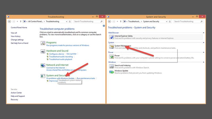
Task: Click Up arrow in Troubleshooting window
Action: tap(21, 21)
